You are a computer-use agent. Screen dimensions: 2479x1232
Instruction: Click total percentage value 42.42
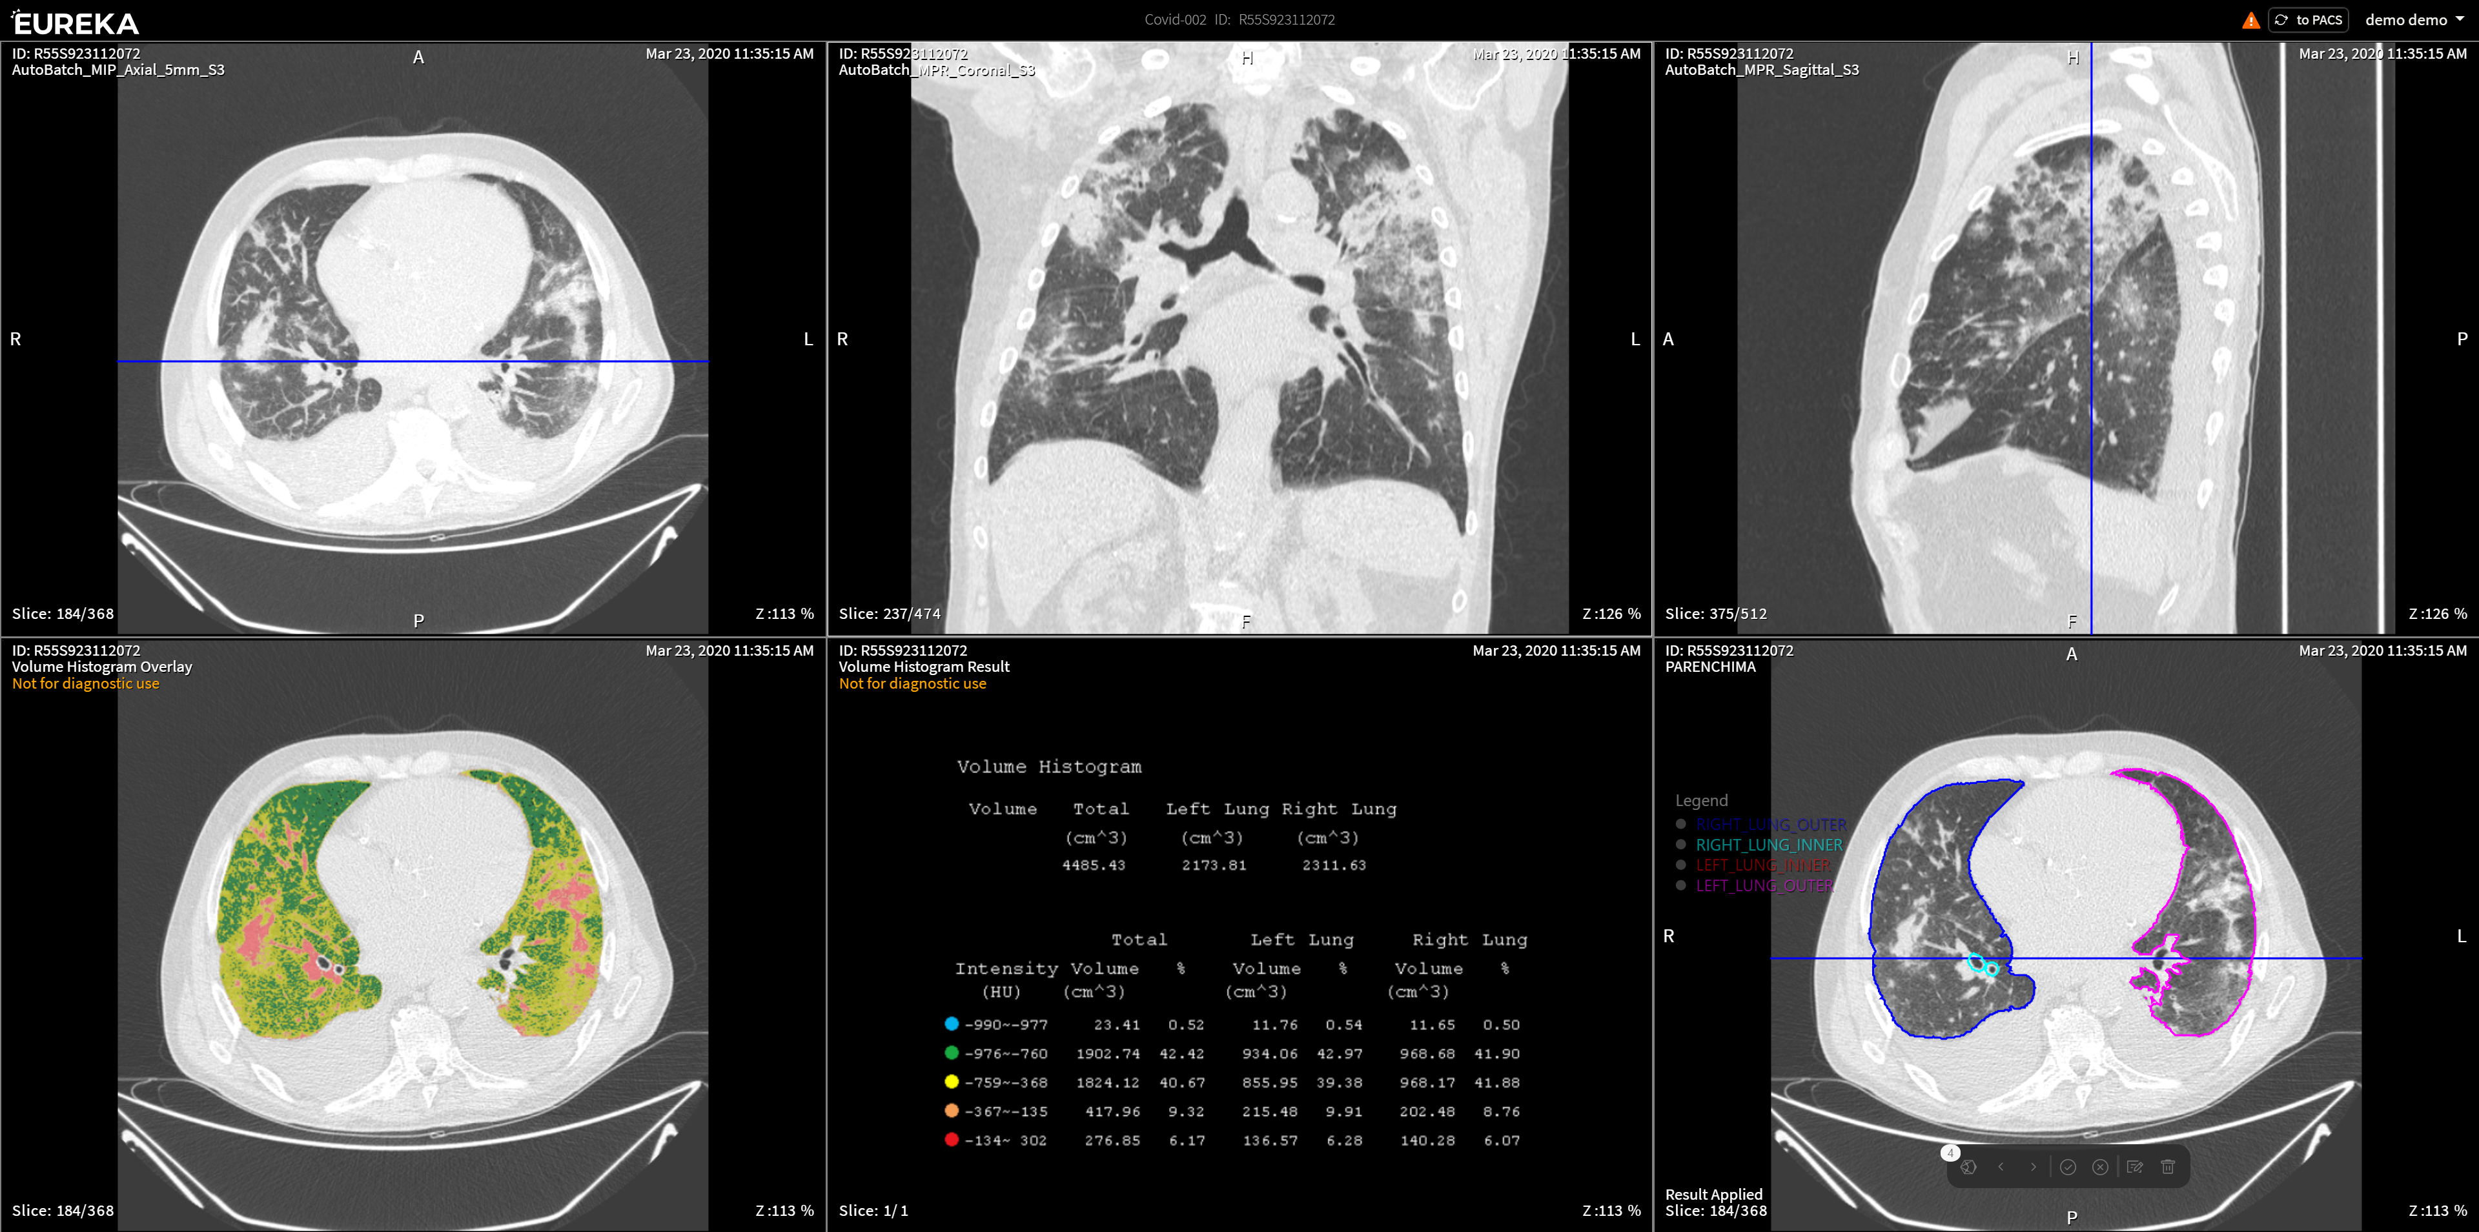point(1181,1054)
